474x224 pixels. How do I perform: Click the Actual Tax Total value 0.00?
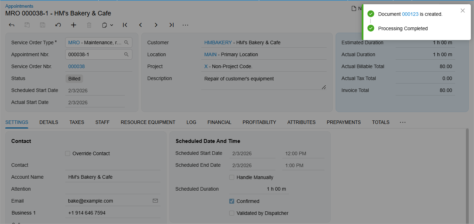point(447,78)
